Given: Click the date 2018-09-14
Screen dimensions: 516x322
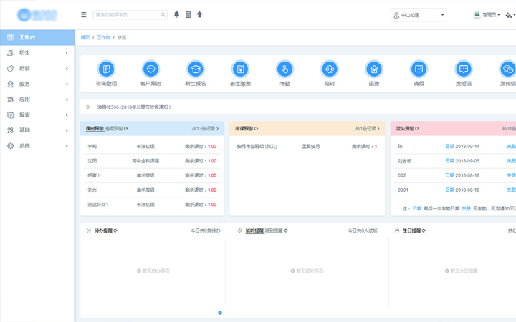Looking at the screenshot, I should [x=467, y=147].
